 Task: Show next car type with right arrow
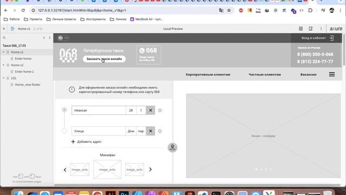tap(150, 170)
